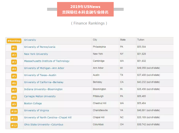The image size is (179, 133).
Task: Click the ( Finance Rankings ) subtitle
Action: (x=89, y=23)
